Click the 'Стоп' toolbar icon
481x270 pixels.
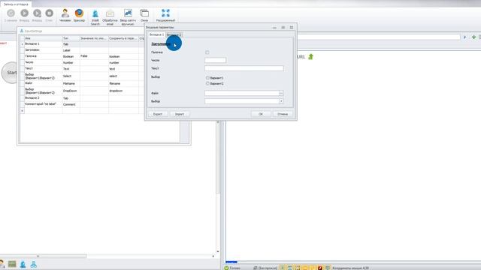click(49, 13)
